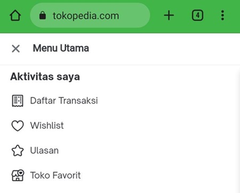
Task: Click the Menu Utama title
Action: 61,48
